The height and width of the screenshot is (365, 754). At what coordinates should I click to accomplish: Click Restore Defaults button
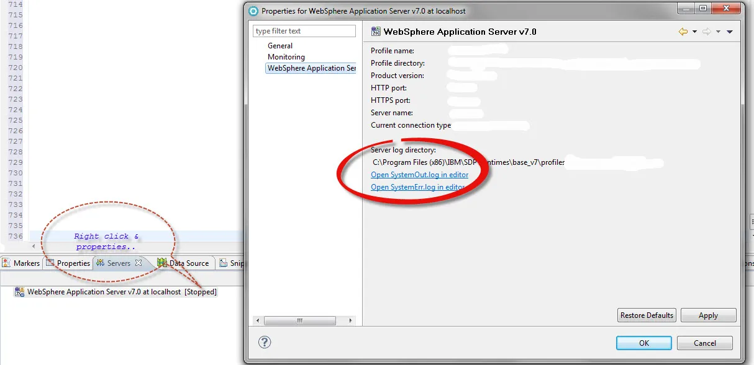(x=647, y=315)
